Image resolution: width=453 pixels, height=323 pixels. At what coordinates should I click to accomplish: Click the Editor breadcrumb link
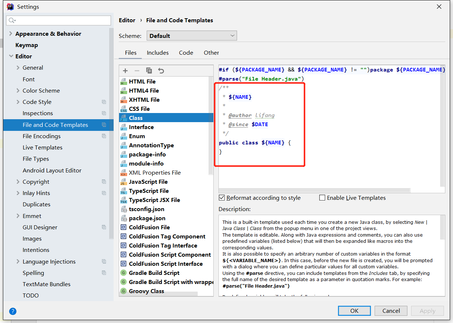[127, 20]
